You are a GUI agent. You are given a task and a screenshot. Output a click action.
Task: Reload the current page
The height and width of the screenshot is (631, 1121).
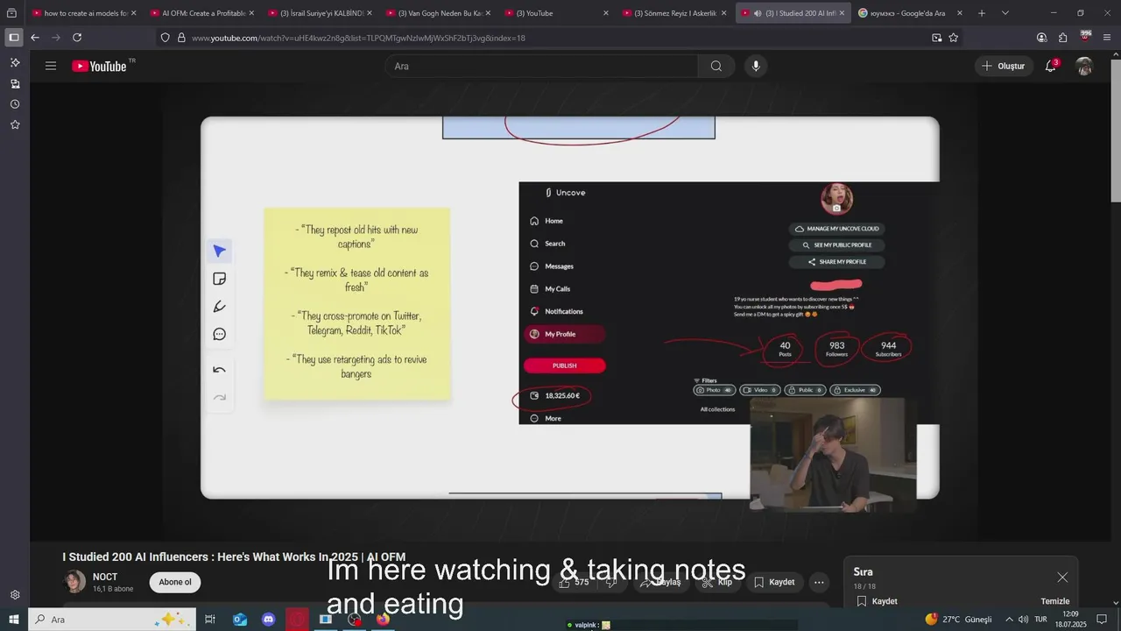click(x=77, y=38)
